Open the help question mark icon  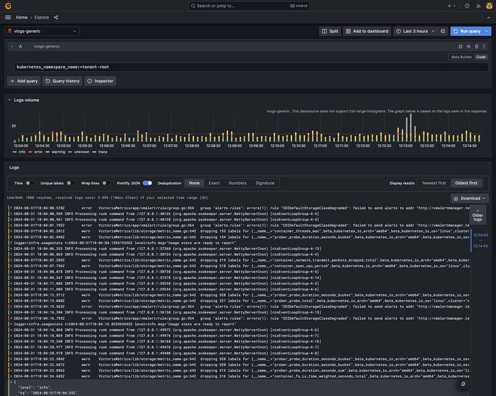(x=467, y=6)
